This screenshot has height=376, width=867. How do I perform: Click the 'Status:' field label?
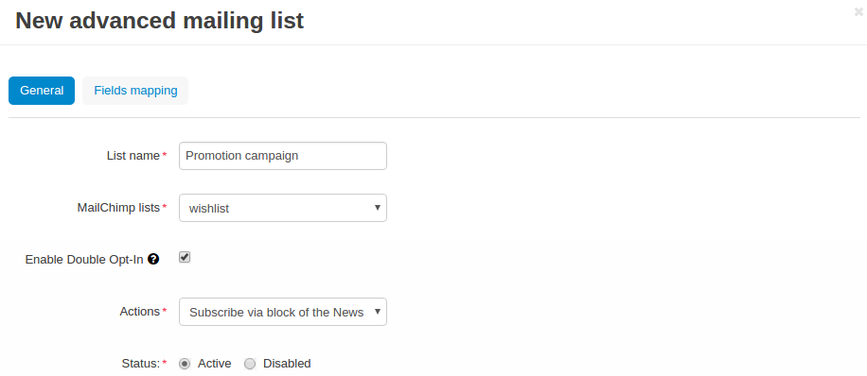click(140, 364)
